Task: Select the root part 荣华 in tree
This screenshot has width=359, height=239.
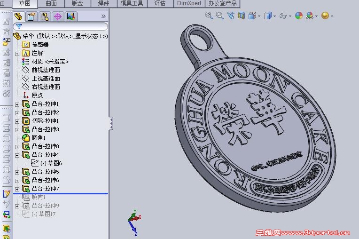Action: click(x=61, y=36)
